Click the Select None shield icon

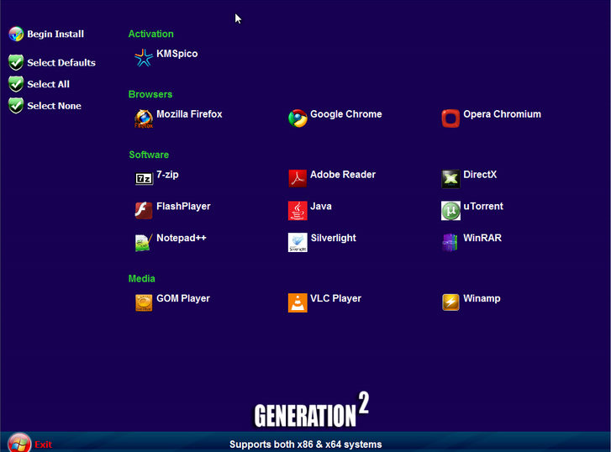16,105
